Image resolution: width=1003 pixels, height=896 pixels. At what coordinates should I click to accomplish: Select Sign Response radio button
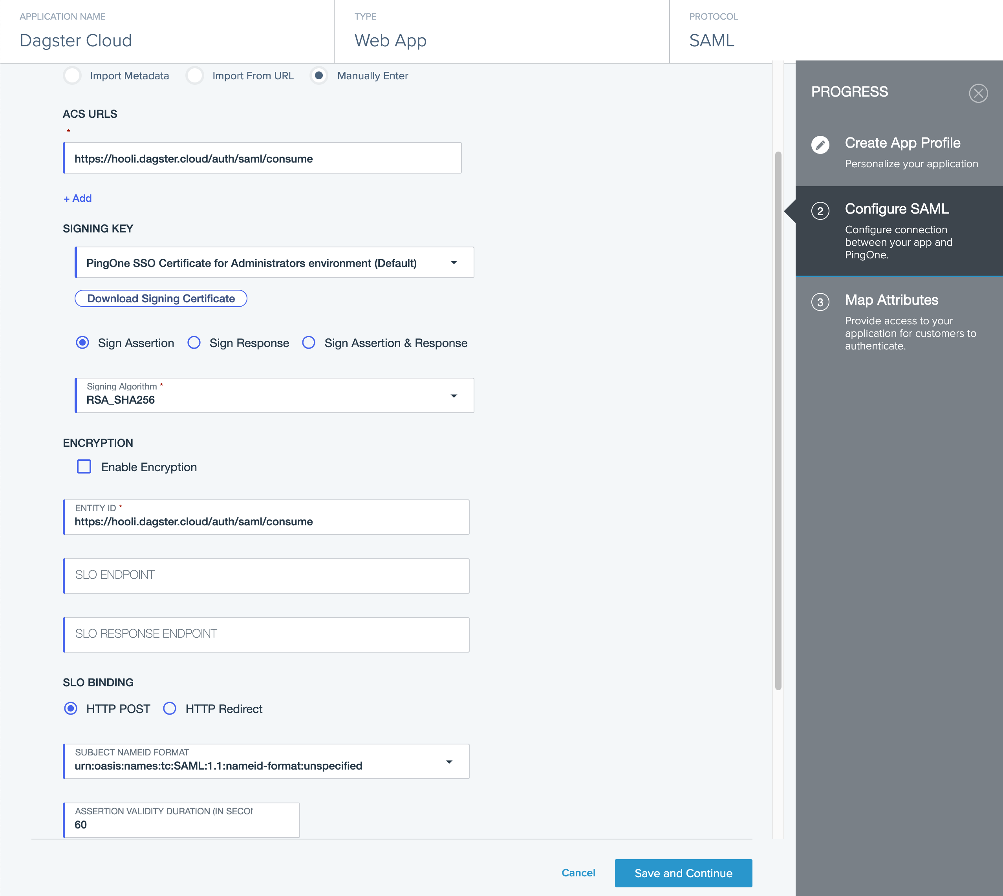pos(194,343)
